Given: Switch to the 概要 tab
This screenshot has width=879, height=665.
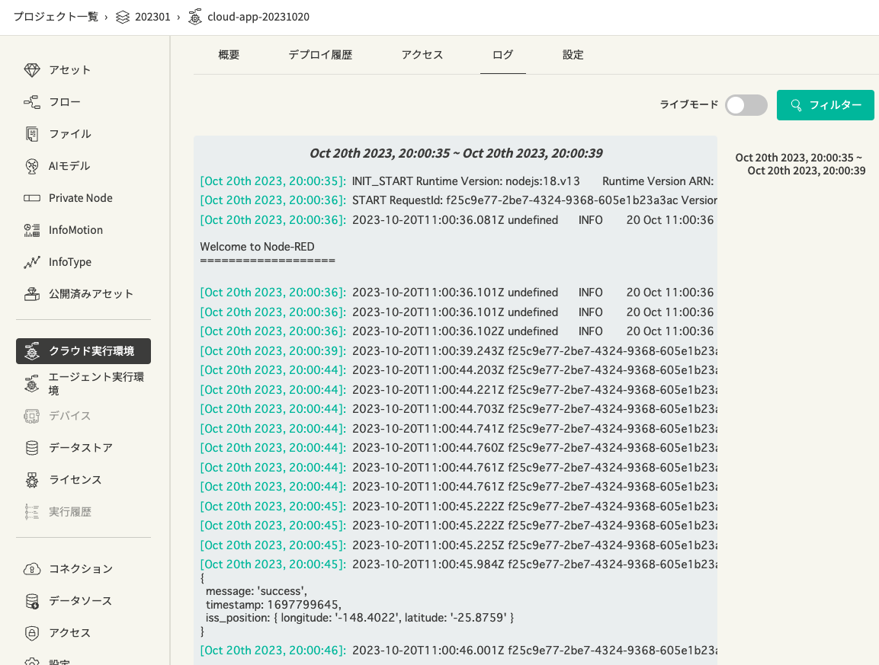Looking at the screenshot, I should tap(228, 55).
